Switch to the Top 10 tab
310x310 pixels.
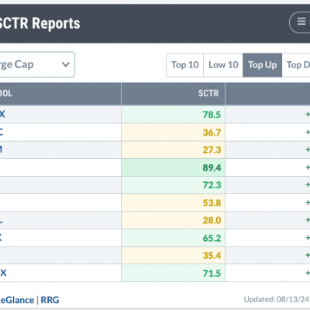(x=185, y=65)
